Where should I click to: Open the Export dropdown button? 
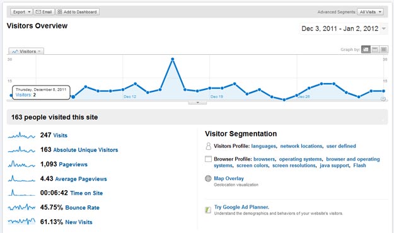click(21, 12)
